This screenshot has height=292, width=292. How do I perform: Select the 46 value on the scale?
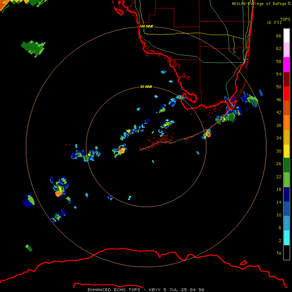coord(279,100)
